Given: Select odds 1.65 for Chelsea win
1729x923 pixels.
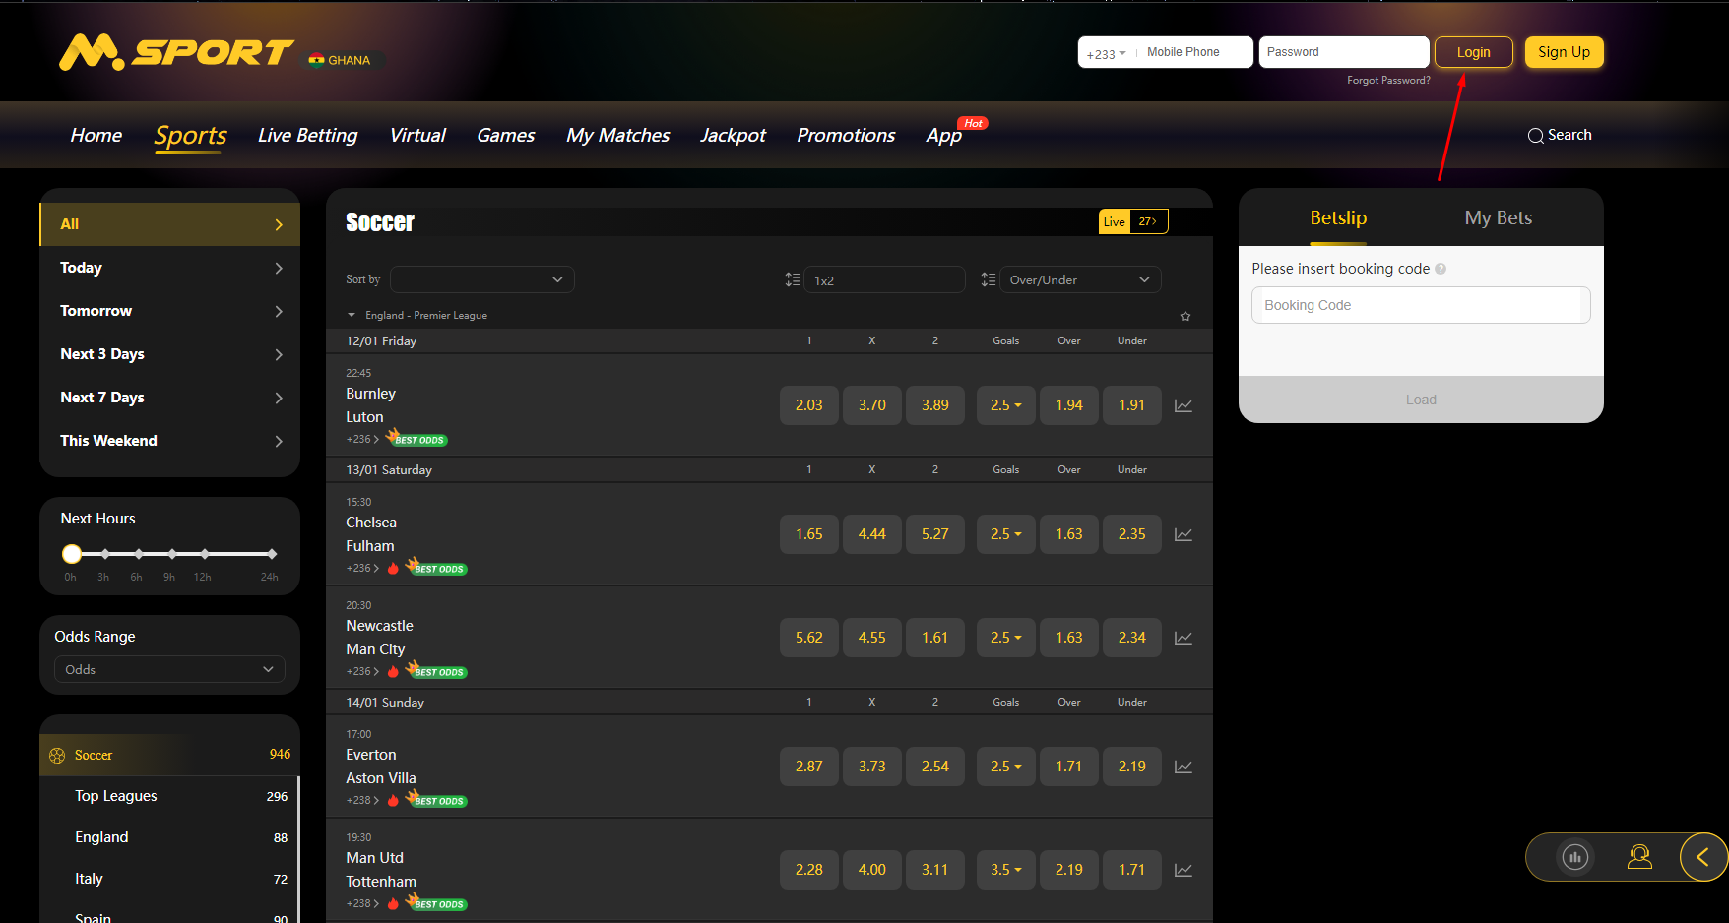Looking at the screenshot, I should (x=808, y=534).
